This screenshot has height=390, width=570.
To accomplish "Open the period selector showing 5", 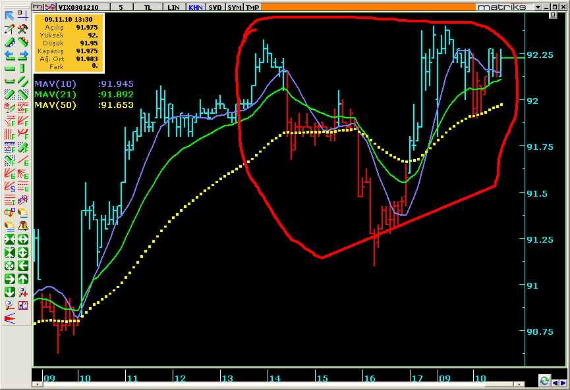I will click(x=121, y=7).
